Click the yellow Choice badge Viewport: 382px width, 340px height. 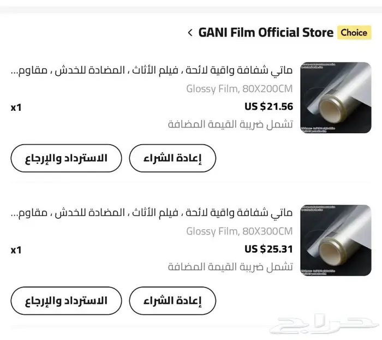tap(354, 33)
